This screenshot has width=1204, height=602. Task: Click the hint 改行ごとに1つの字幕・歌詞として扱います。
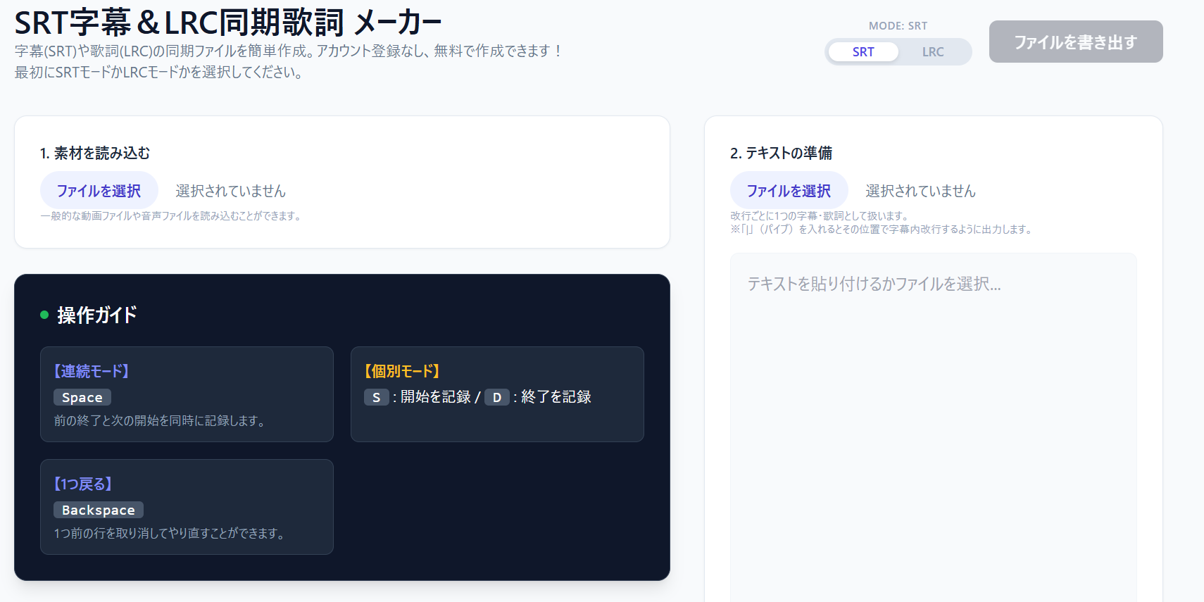point(820,216)
